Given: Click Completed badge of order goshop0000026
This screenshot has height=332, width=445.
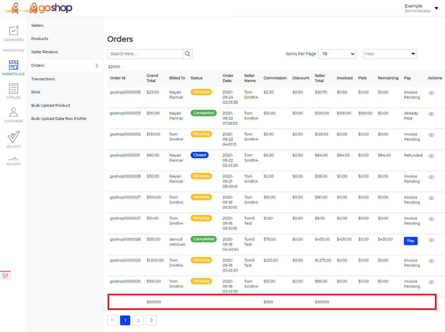Looking at the screenshot, I should pos(204,239).
